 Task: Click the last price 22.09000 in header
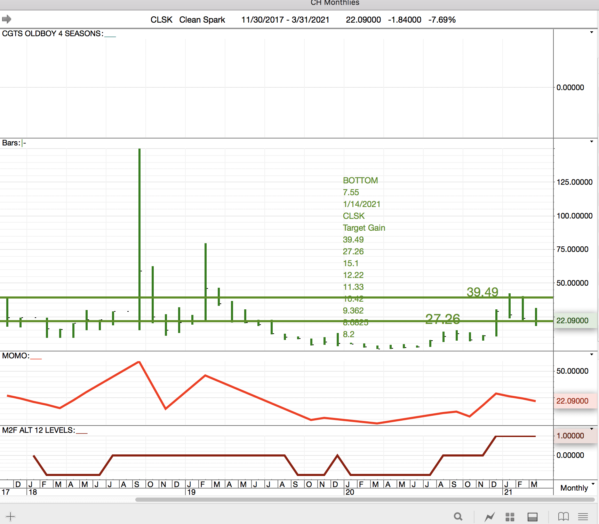[x=363, y=20]
